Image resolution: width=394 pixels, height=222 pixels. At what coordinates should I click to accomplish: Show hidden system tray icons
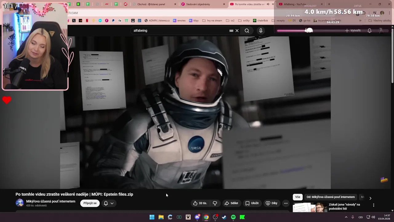coord(346,217)
